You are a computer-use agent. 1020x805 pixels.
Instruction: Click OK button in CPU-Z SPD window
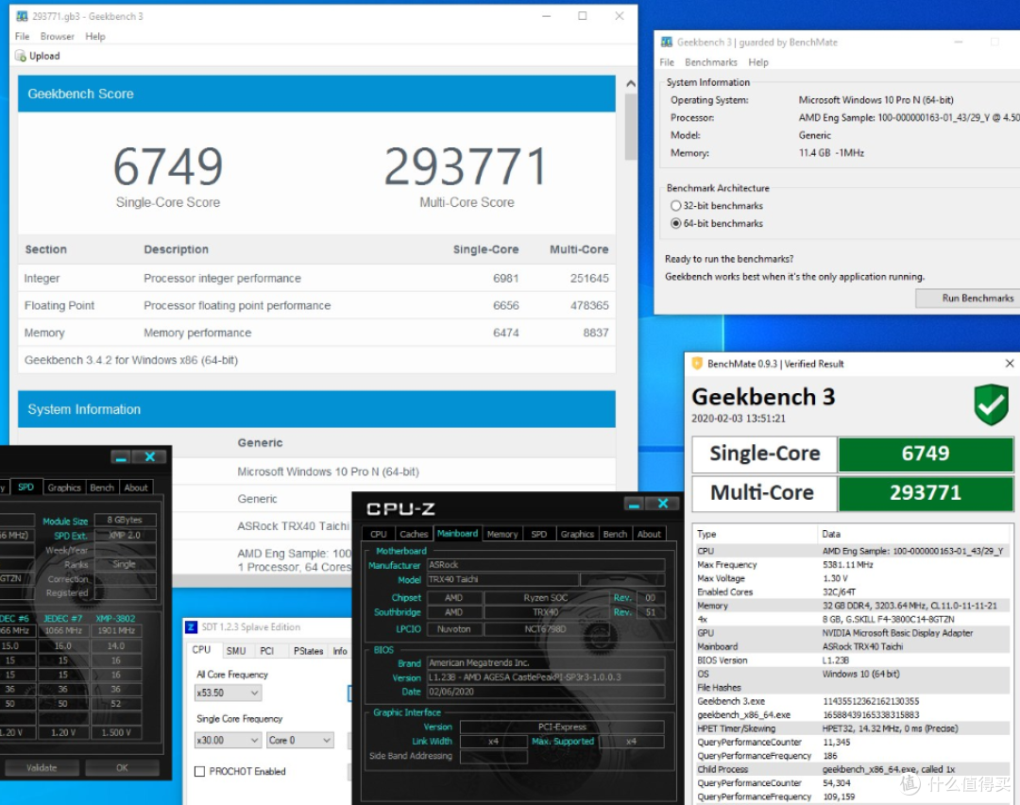pos(122,768)
